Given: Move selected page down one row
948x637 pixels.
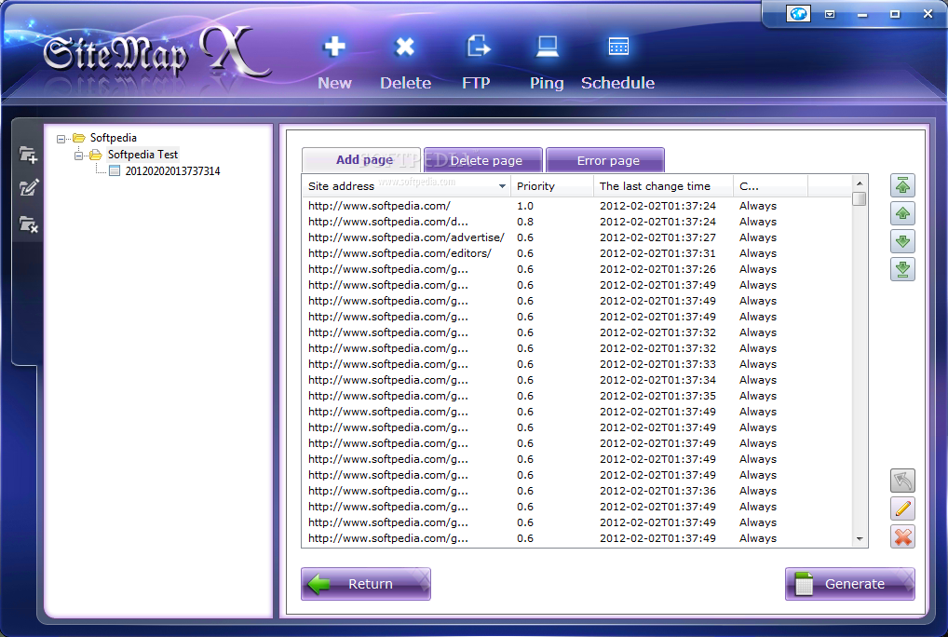Looking at the screenshot, I should coord(902,241).
